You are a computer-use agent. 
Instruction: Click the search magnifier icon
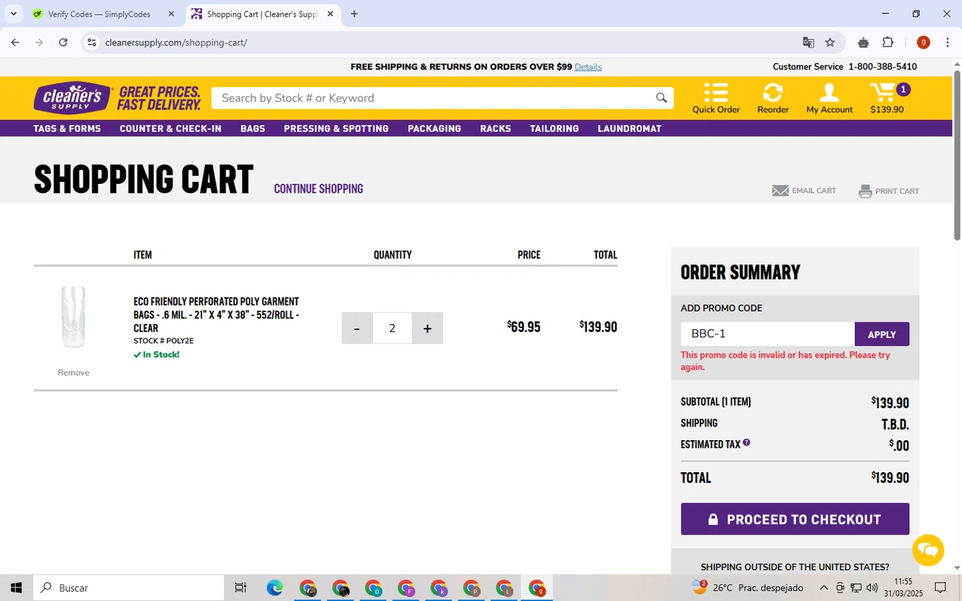click(661, 98)
